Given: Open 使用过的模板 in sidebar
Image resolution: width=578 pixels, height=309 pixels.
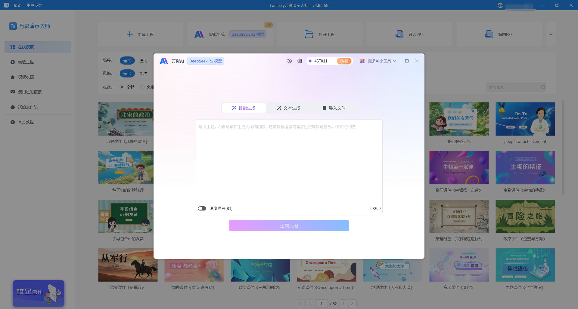Looking at the screenshot, I should [x=38, y=92].
